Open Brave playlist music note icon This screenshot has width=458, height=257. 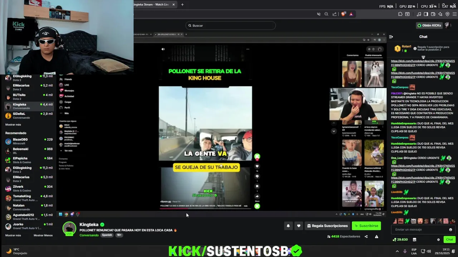[419, 14]
